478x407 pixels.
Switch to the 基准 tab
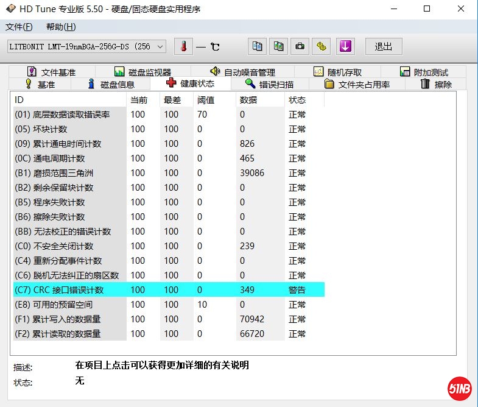(x=39, y=84)
